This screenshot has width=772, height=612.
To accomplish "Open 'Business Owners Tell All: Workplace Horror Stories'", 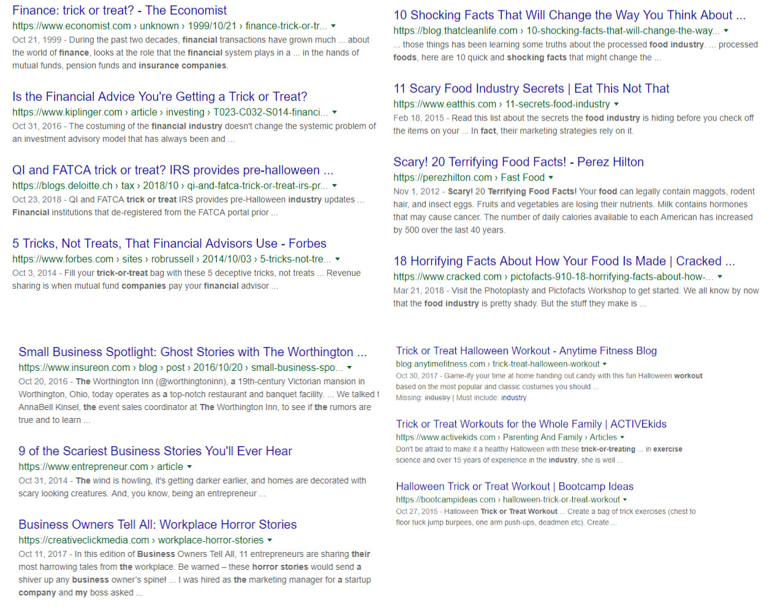I will pos(157,524).
